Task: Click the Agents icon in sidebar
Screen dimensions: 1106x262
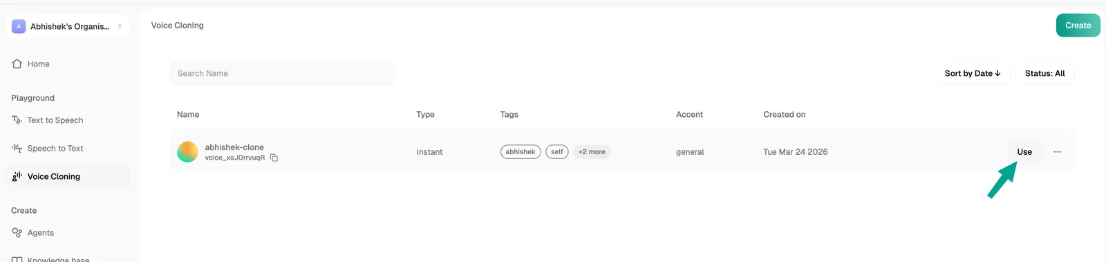Action: click(17, 233)
